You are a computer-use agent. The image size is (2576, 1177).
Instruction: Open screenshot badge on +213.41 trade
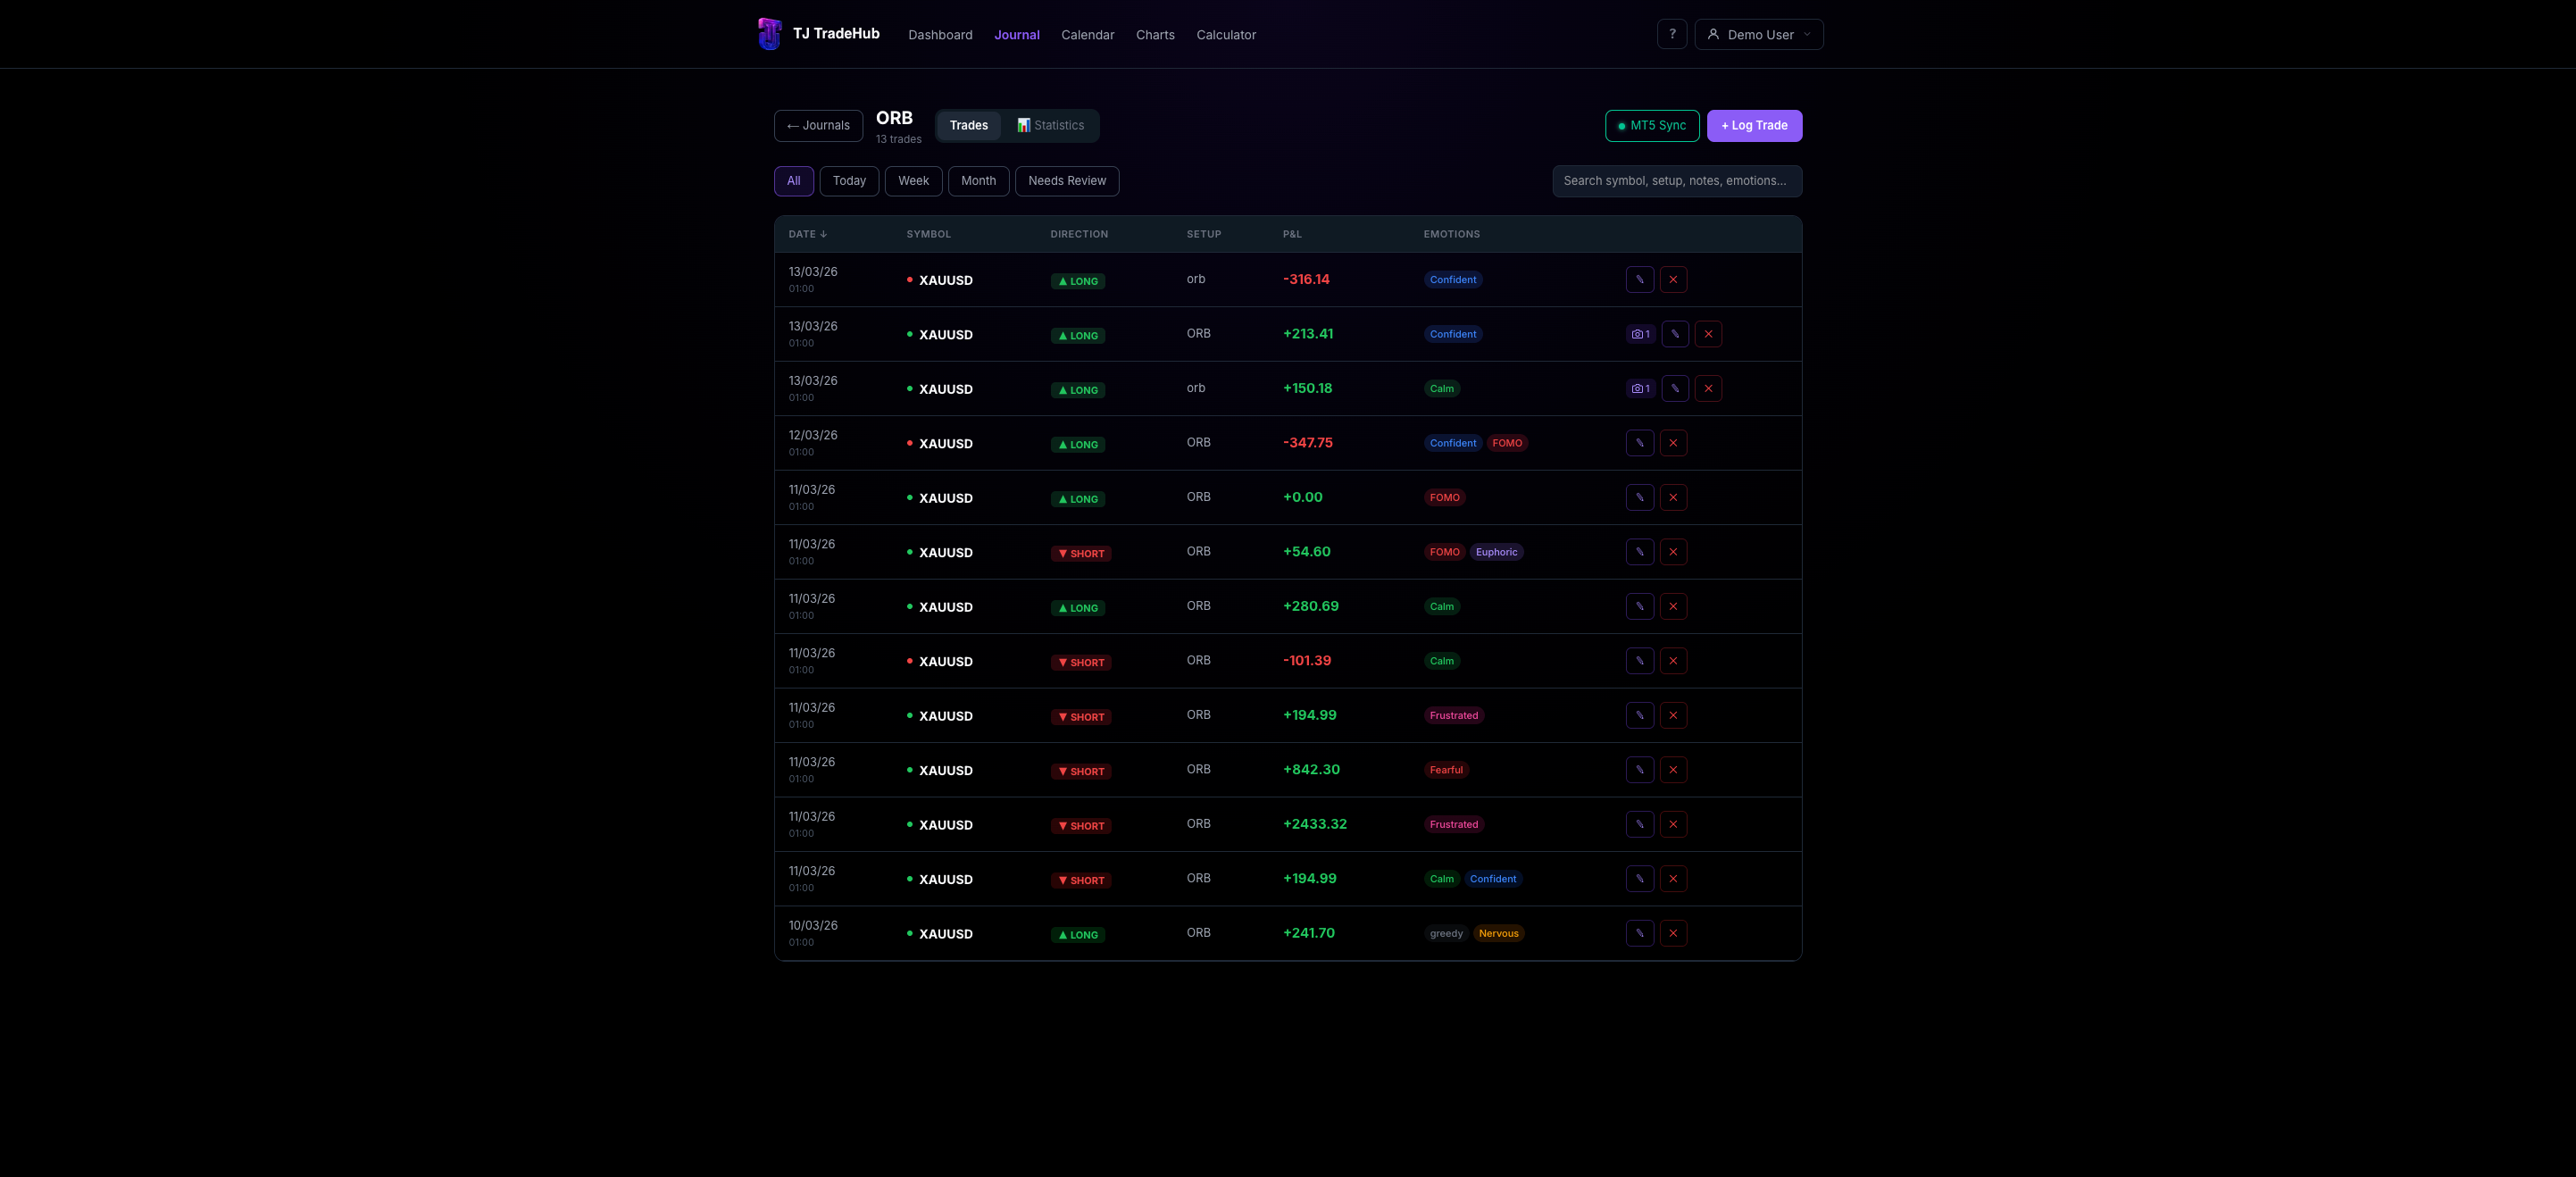click(x=1640, y=334)
